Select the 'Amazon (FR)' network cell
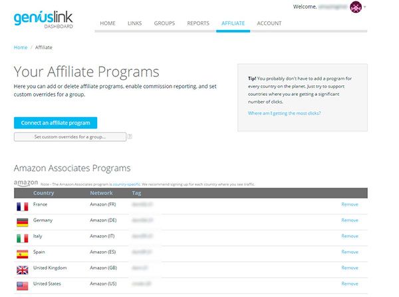This screenshot has width=399, height=297. point(103,204)
